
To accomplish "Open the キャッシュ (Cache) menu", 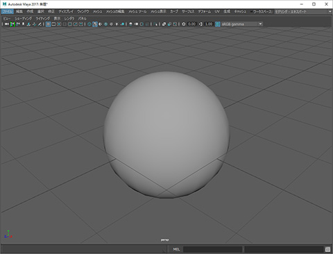I will 240,12.
